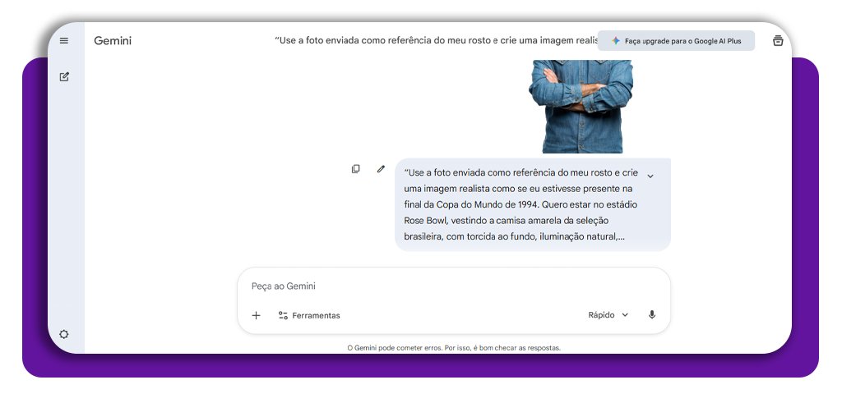Click Faça upgrade para o Google AI Plus
This screenshot has height=412, width=842.
point(682,41)
